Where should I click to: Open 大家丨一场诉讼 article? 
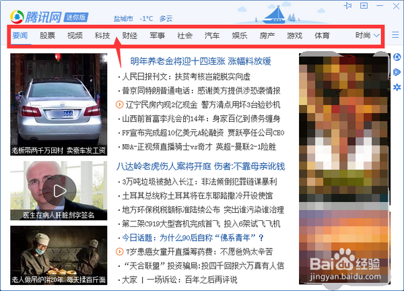(180, 280)
